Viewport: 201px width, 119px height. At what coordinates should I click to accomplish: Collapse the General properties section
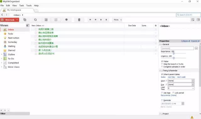162,45
